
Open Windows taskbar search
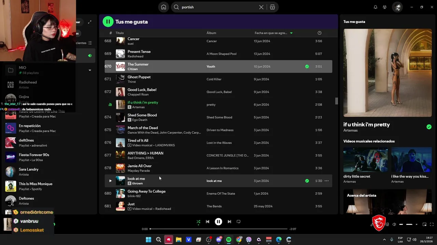[x=158, y=240]
